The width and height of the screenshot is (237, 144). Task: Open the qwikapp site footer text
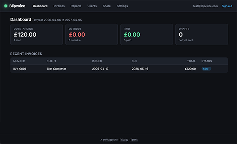(x=109, y=140)
